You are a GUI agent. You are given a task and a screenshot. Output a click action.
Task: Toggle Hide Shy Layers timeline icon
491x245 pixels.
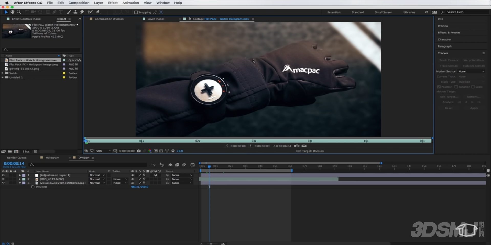pos(170,165)
